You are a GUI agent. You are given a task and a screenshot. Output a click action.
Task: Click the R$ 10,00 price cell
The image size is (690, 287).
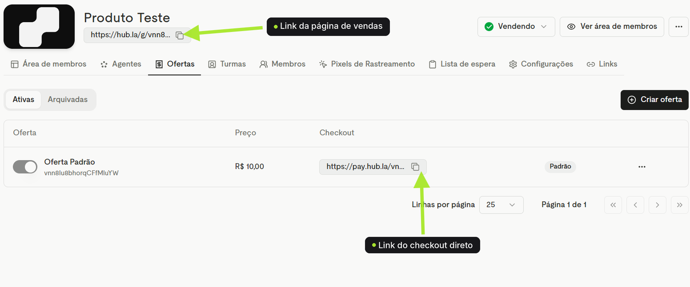click(249, 167)
